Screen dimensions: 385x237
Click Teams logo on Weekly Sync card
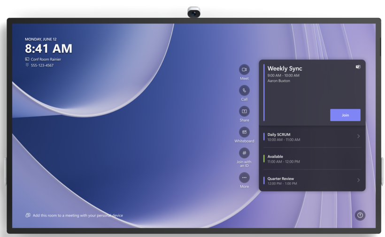tap(358, 67)
